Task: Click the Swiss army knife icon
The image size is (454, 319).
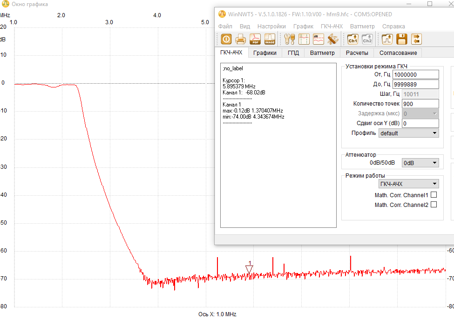Action: (x=332, y=39)
